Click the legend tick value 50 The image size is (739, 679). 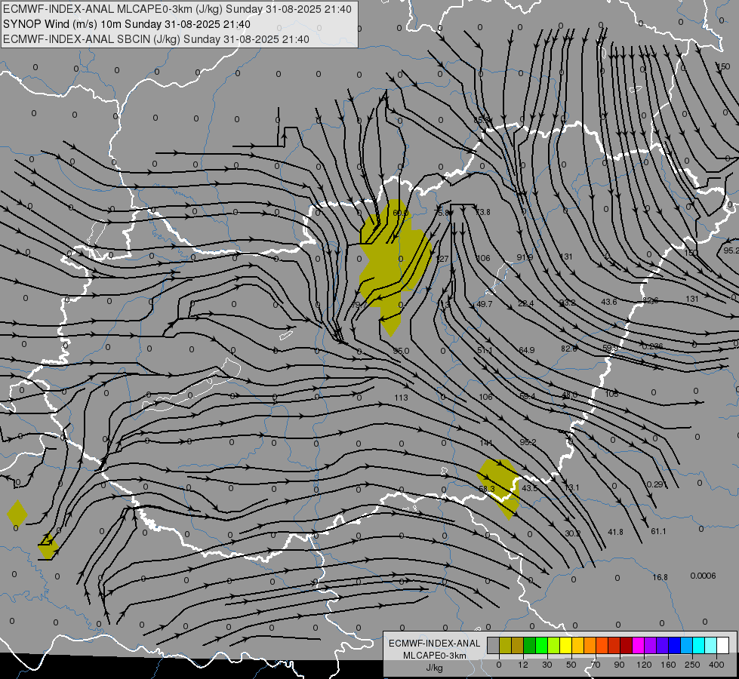(x=571, y=665)
